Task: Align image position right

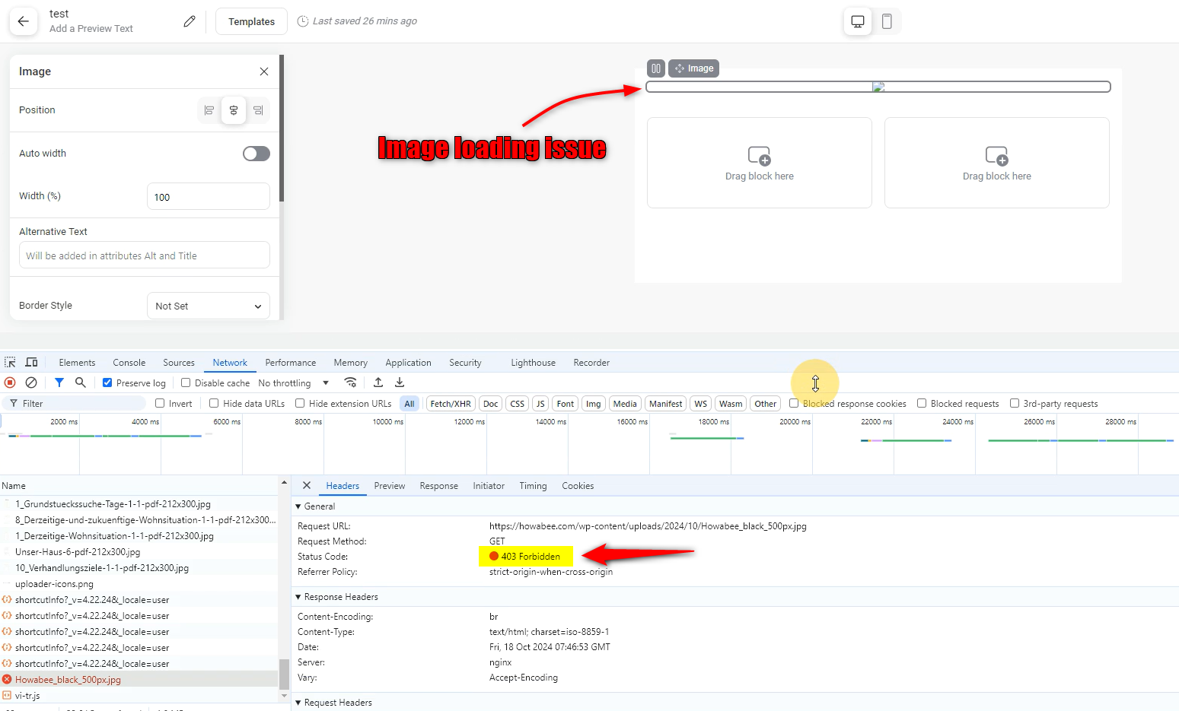Action: (x=258, y=110)
